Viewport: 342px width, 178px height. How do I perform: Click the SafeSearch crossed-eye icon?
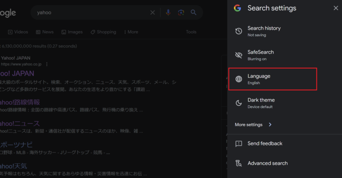[x=238, y=55]
